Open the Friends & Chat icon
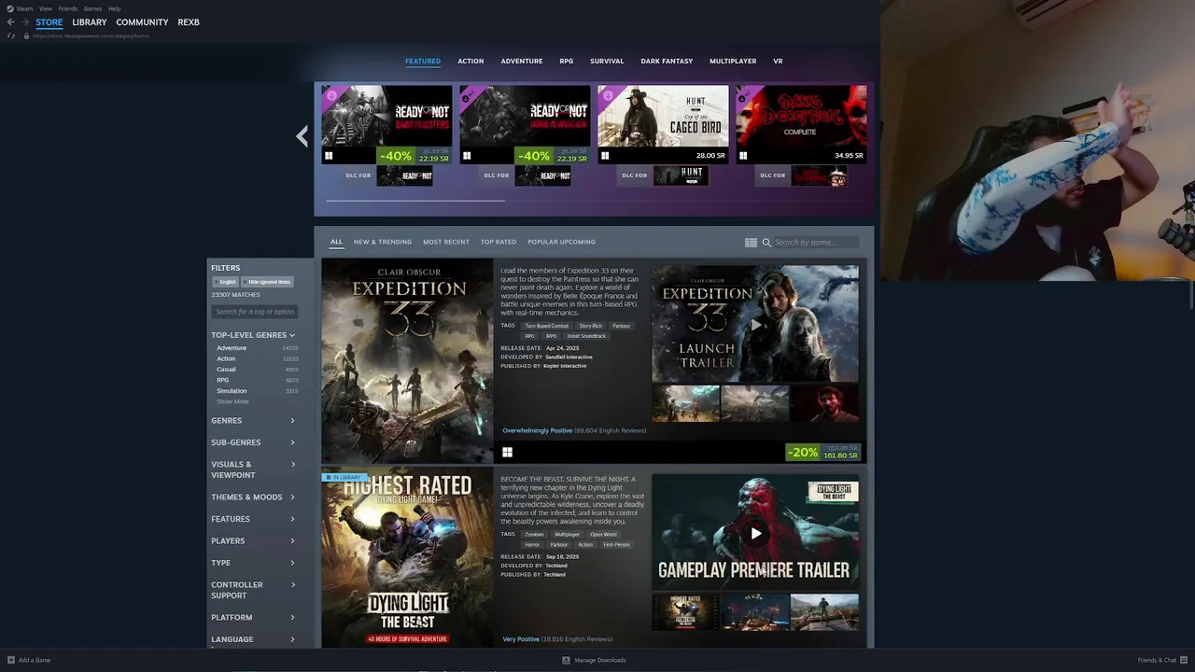 [x=1185, y=660]
